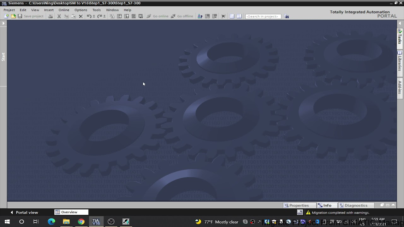Open Google Chrome from taskbar
The image size is (404, 227).
pyautogui.click(x=81, y=222)
